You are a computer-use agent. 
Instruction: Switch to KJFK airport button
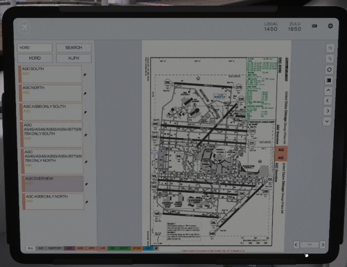(x=74, y=58)
